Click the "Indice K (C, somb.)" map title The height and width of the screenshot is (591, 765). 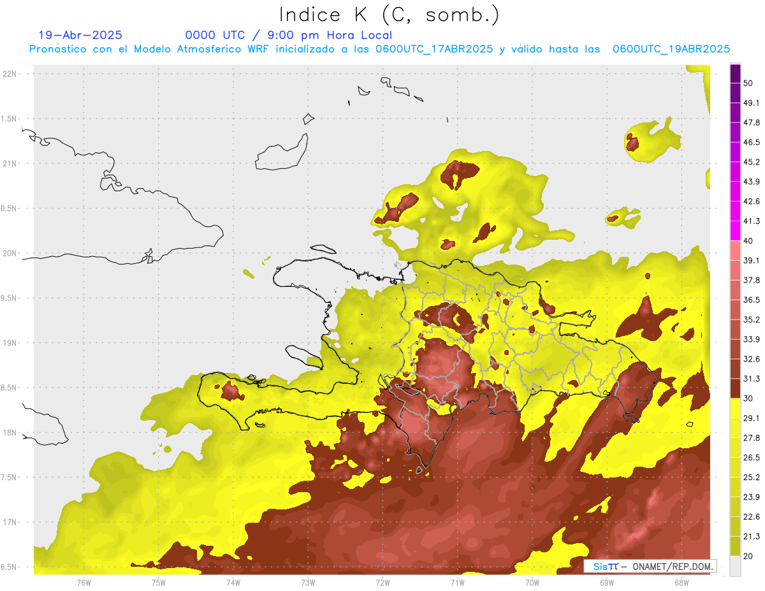click(x=389, y=15)
